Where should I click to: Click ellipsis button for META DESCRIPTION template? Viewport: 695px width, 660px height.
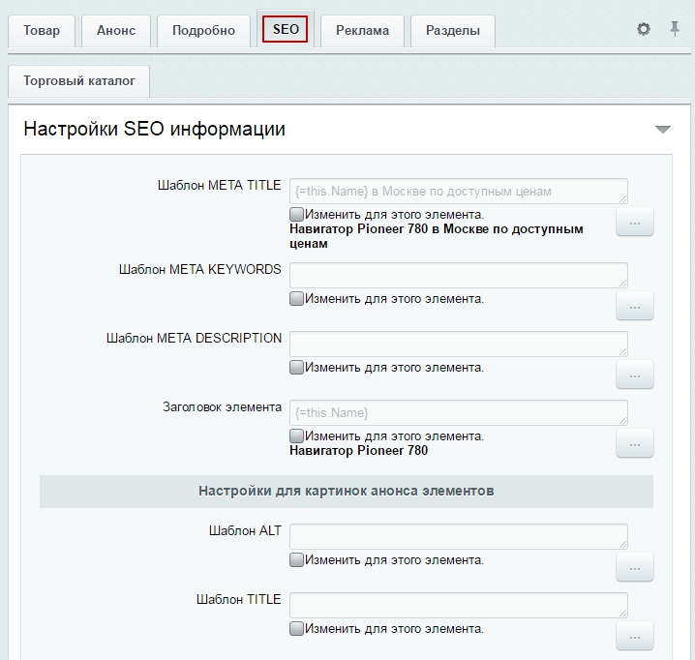pos(635,375)
